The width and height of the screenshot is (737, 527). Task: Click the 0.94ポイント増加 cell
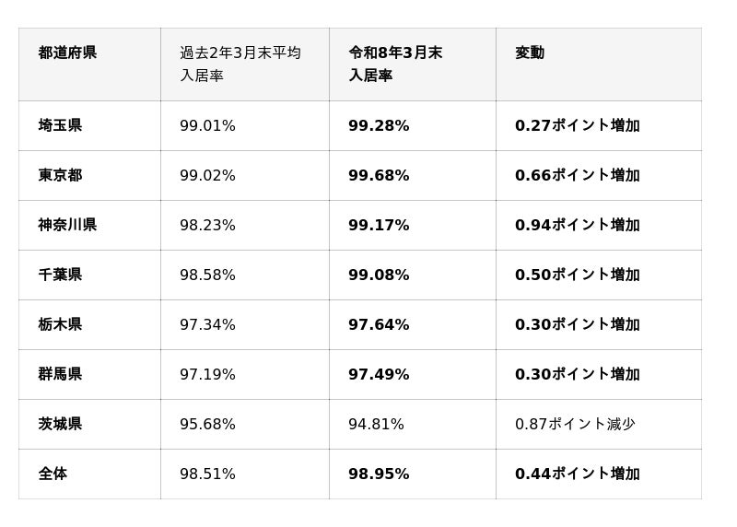pyautogui.click(x=577, y=226)
